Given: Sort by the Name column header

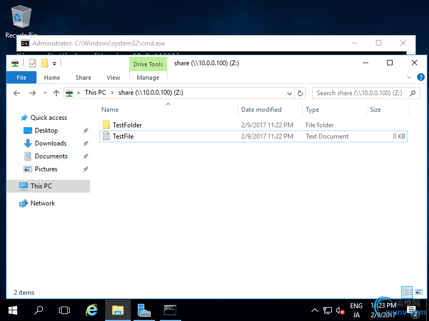Looking at the screenshot, I should [x=110, y=110].
